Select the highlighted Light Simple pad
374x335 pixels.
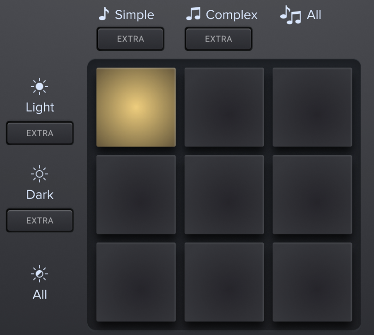[x=136, y=107]
